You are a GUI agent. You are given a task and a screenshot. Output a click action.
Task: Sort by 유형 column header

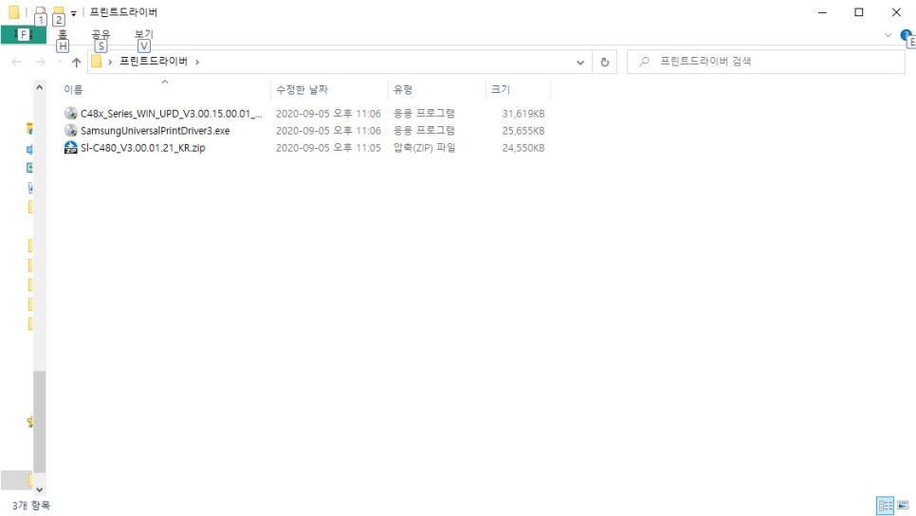tap(436, 89)
